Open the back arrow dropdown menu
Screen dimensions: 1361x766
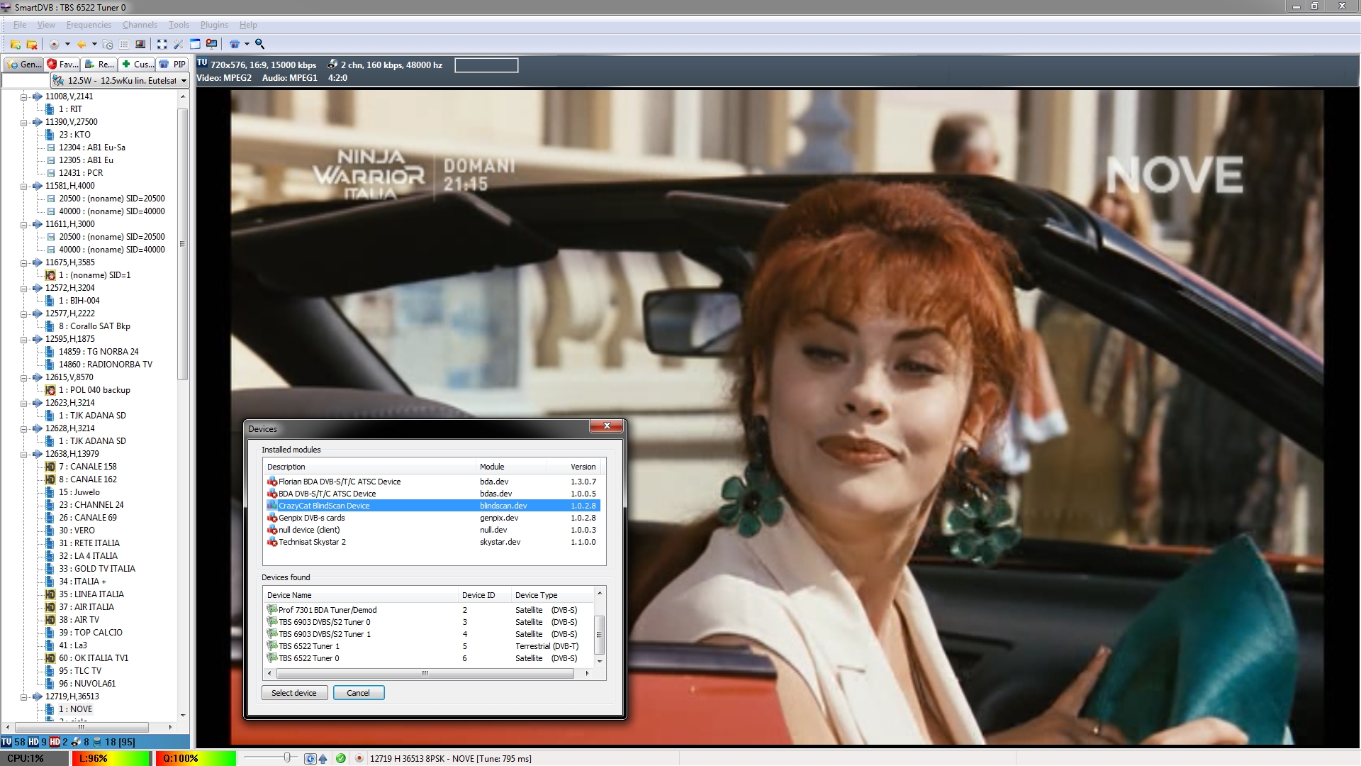click(94, 44)
